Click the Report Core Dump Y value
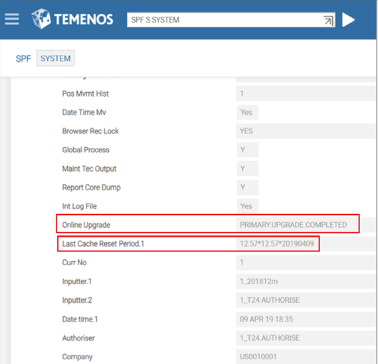378x364 pixels. pyautogui.click(x=247, y=188)
